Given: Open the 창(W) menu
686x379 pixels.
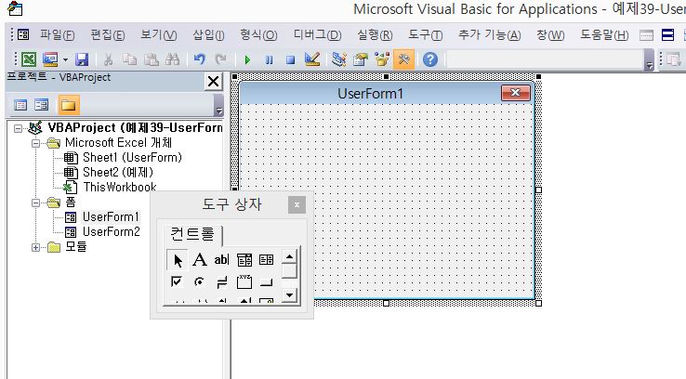Looking at the screenshot, I should (550, 35).
